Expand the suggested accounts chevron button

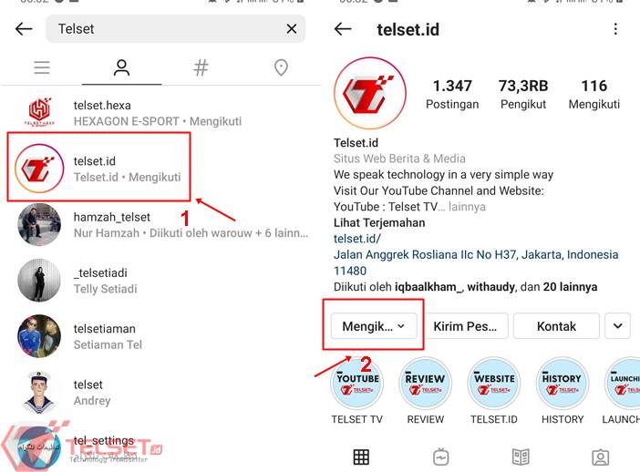[x=617, y=326]
